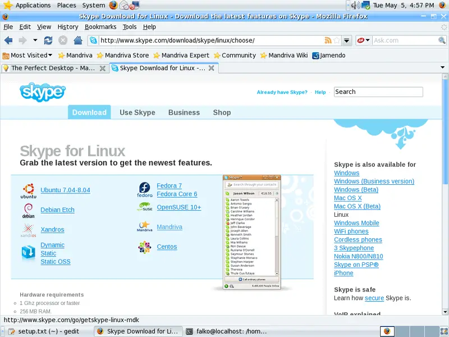
Task: Bookmark this page with the star icon
Action: coord(337,40)
